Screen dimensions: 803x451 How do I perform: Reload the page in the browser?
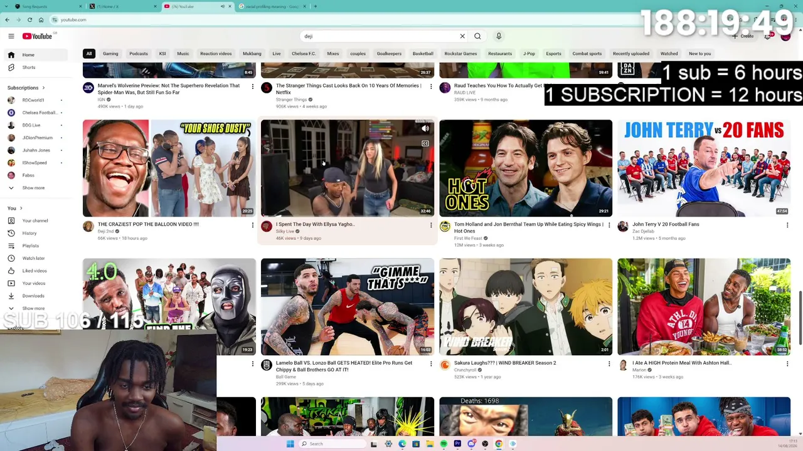click(29, 19)
